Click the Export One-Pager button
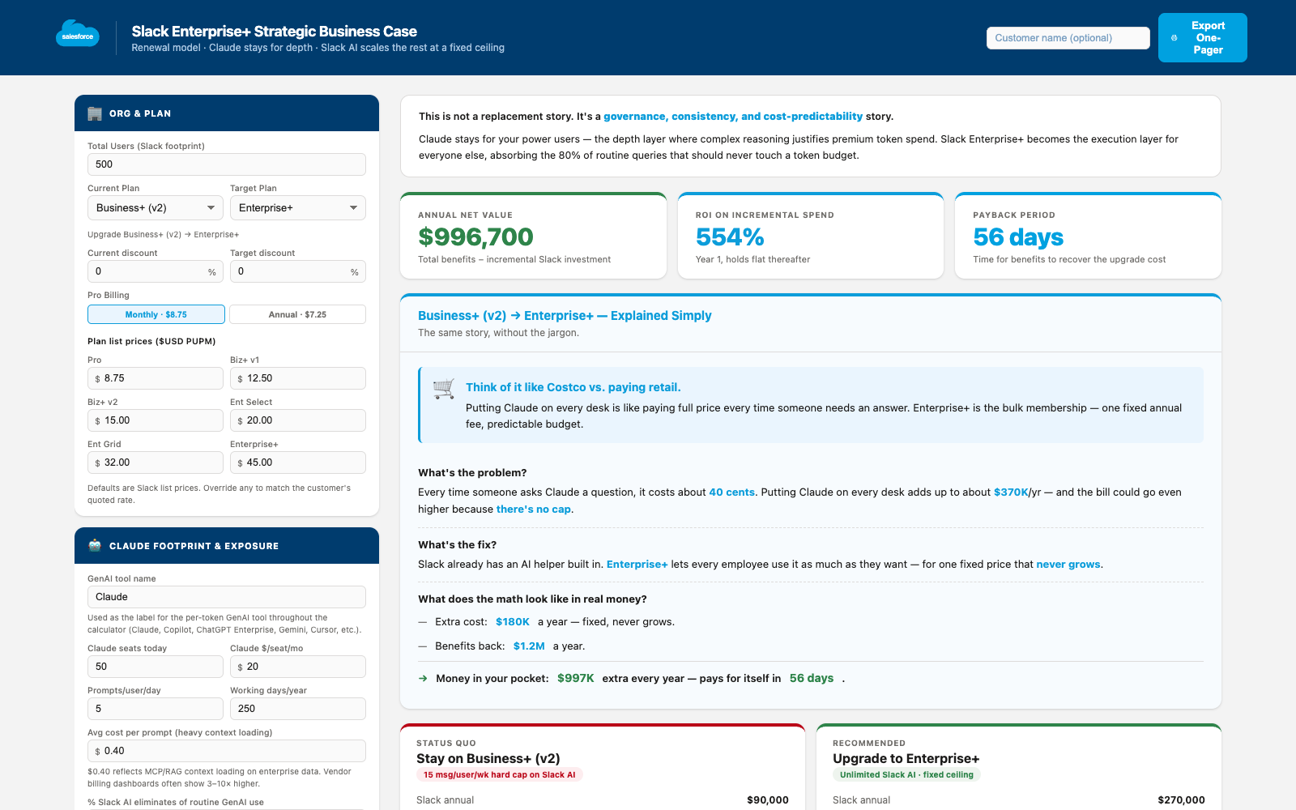 coord(1203,38)
